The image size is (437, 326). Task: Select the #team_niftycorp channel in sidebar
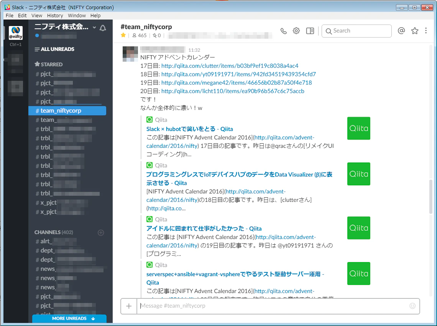click(67, 111)
